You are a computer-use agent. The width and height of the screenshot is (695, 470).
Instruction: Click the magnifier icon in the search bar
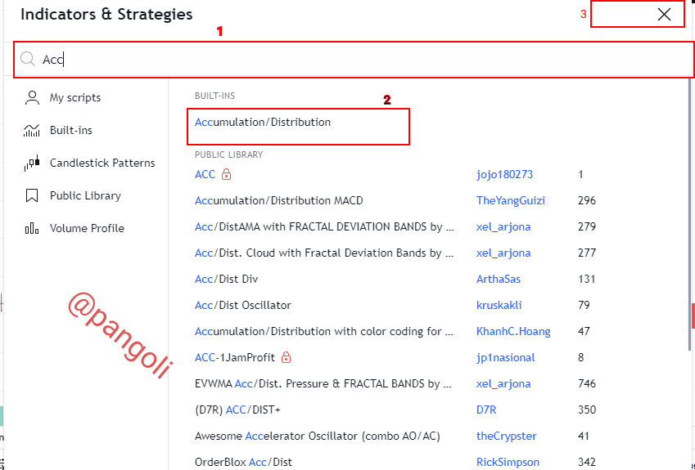[28, 59]
